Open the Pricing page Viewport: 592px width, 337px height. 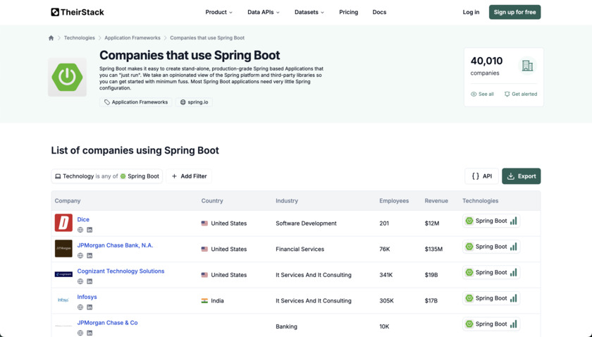[x=348, y=12]
